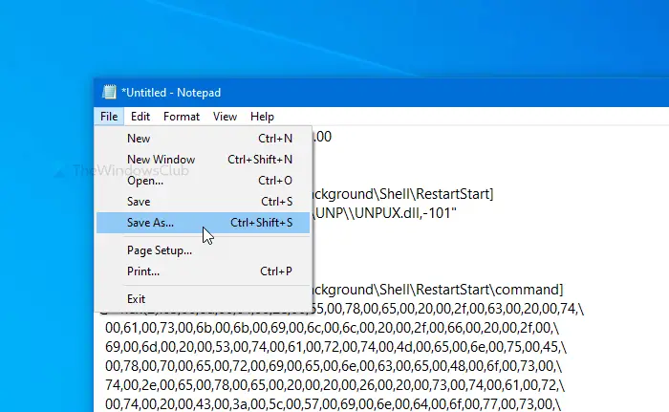Open the View menu
Viewport: 669px width, 412px height.
225,117
